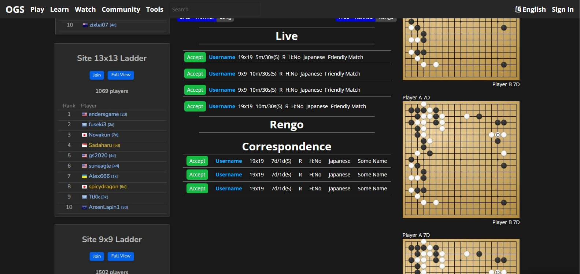This screenshot has height=274, width=580.
Task: Accept the 19x19 5m/30s live challenge
Action: coord(195,57)
